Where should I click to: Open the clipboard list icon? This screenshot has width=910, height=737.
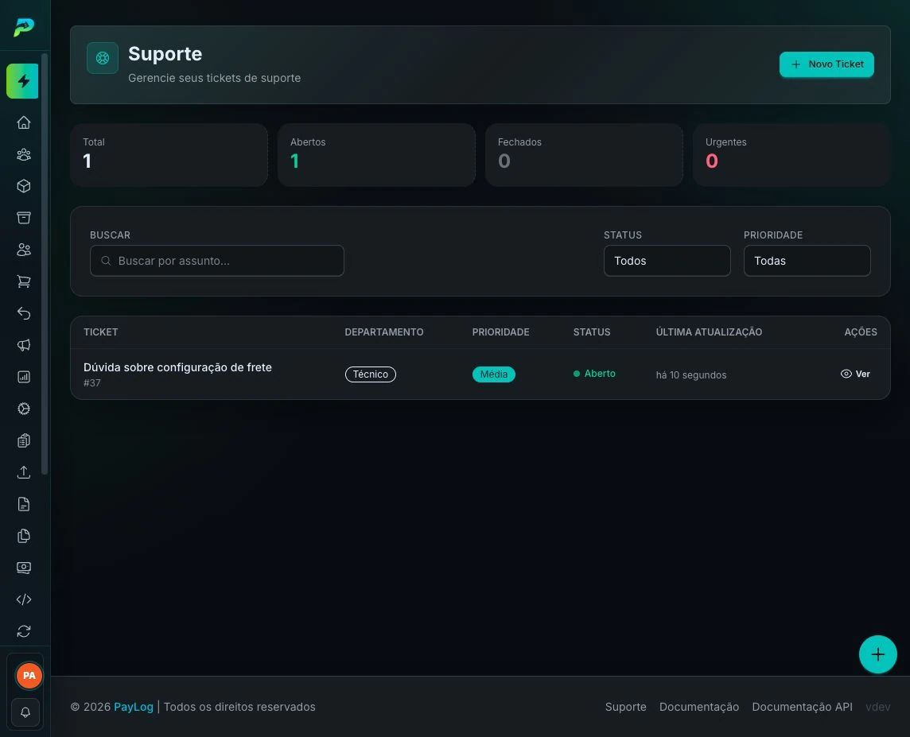click(x=24, y=440)
